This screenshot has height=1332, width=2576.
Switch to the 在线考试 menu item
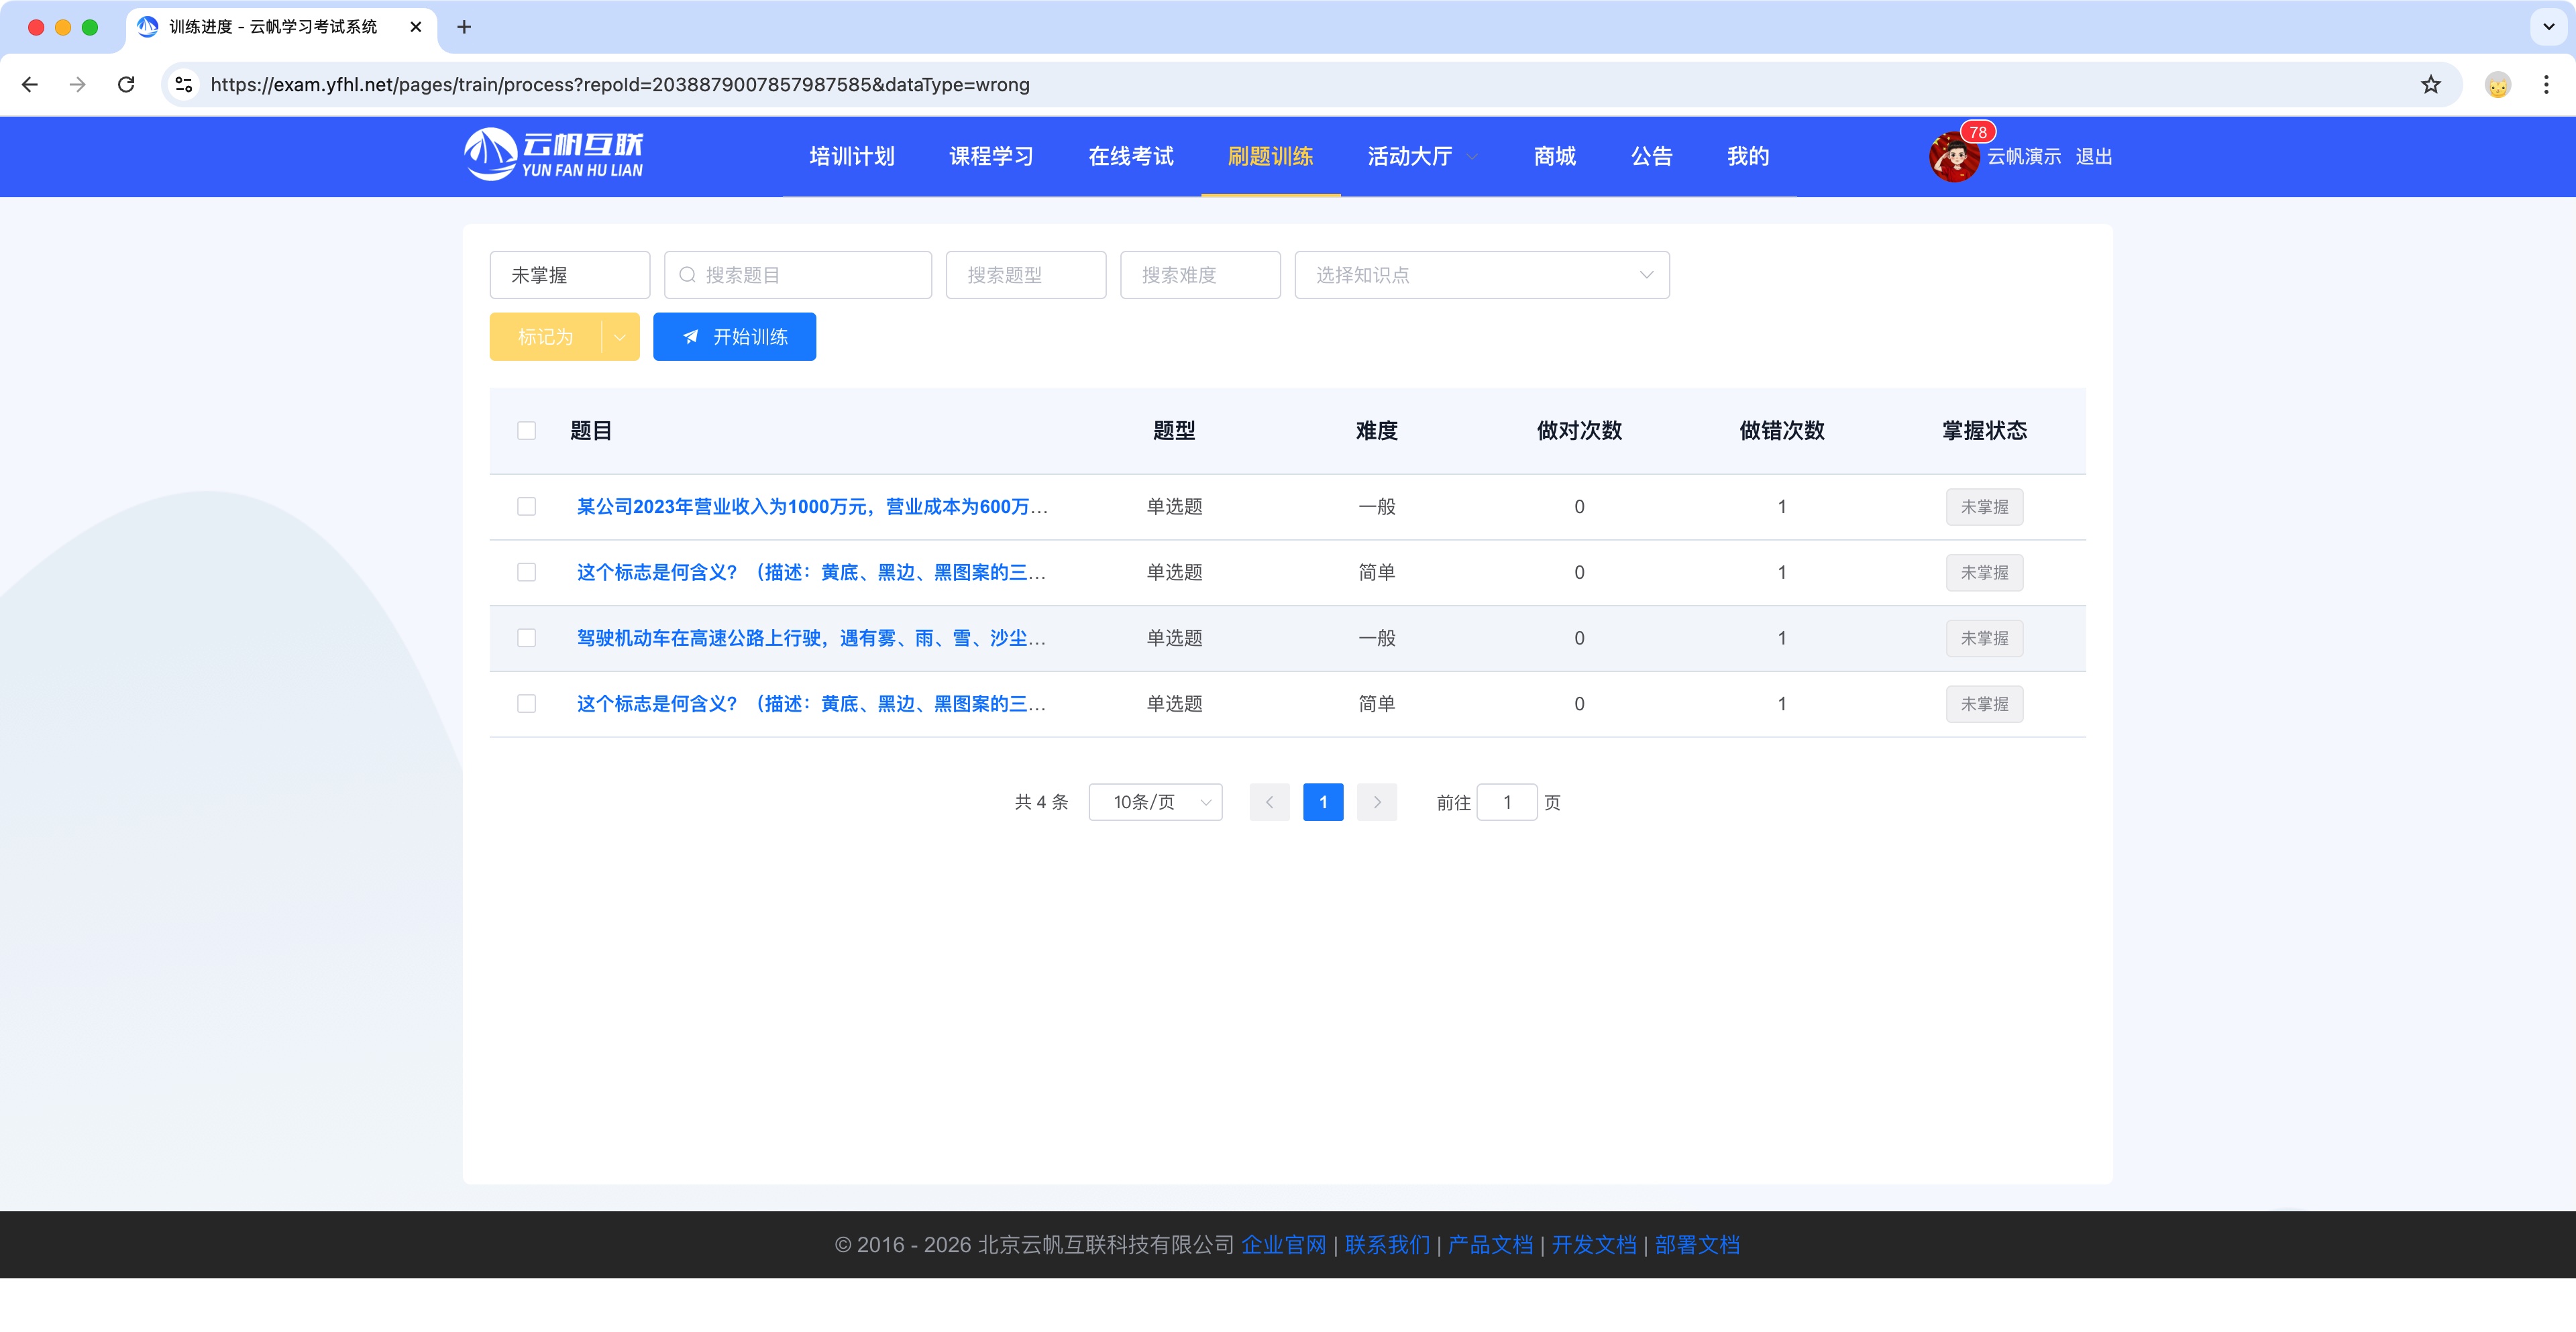click(x=1130, y=157)
